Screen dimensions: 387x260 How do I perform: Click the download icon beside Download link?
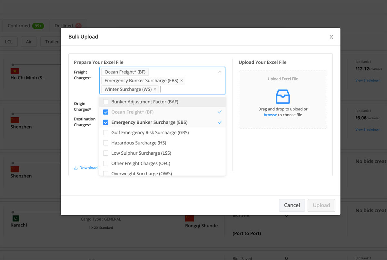point(76,168)
